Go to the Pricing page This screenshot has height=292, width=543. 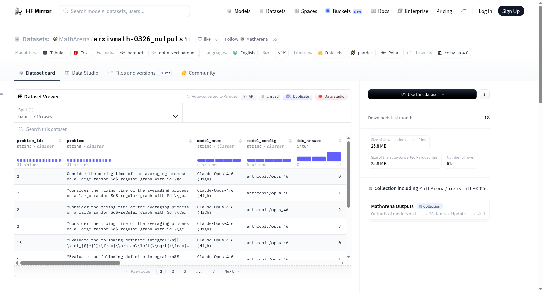444,11
